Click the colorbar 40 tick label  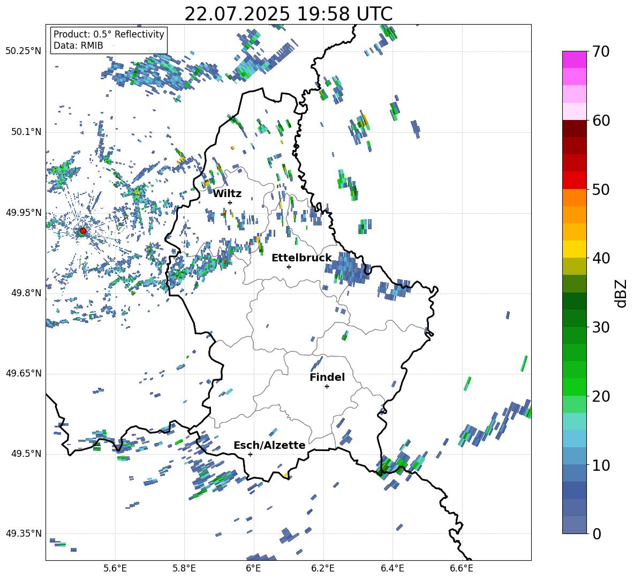click(x=601, y=258)
